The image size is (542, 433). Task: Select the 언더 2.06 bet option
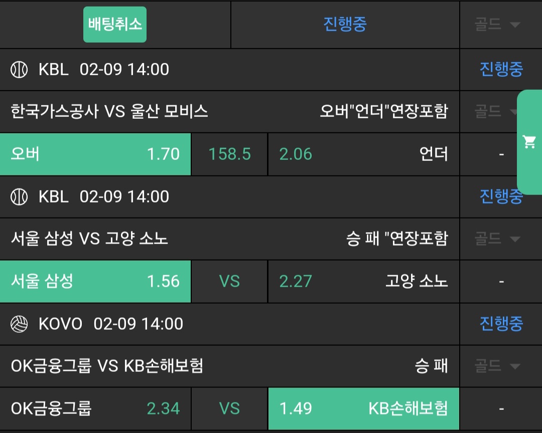tap(364, 154)
